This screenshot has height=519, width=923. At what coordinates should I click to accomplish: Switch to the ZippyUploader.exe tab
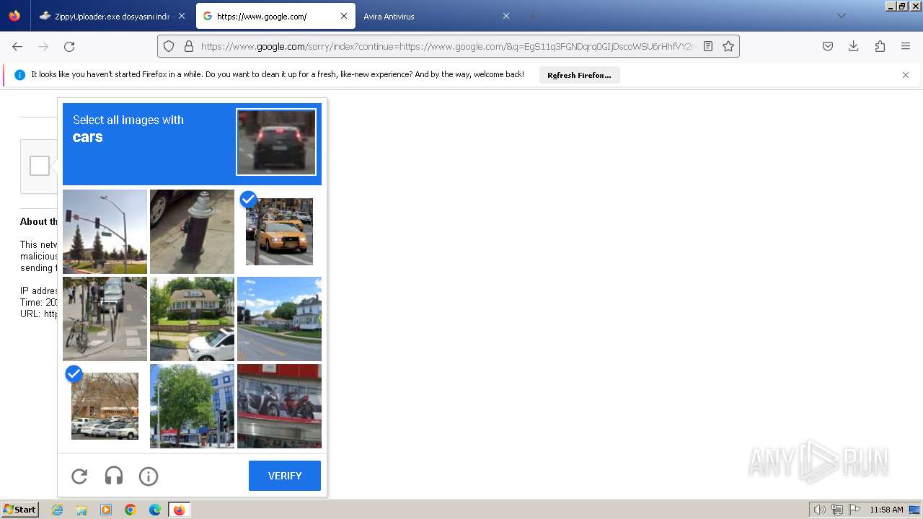(112, 16)
